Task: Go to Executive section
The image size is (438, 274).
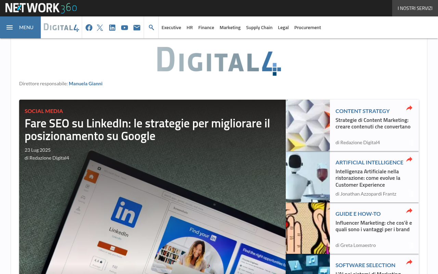Action: pyautogui.click(x=171, y=27)
